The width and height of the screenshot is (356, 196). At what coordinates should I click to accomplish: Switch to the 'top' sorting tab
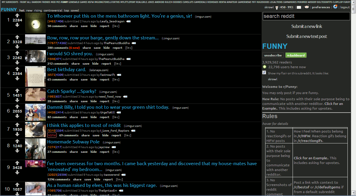click(x=66, y=10)
